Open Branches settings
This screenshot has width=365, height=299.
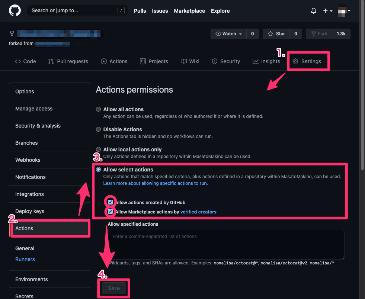click(x=49, y=143)
